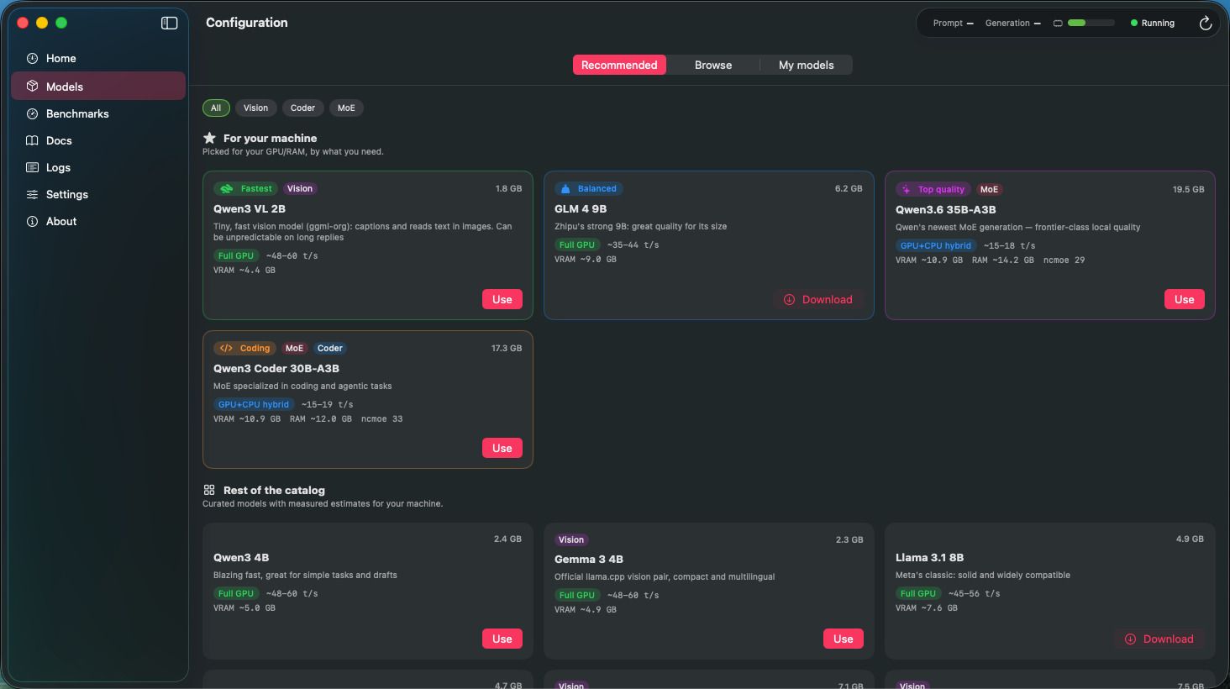Click the 19.5 GB size label
The width and height of the screenshot is (1230, 689).
click(x=1188, y=190)
